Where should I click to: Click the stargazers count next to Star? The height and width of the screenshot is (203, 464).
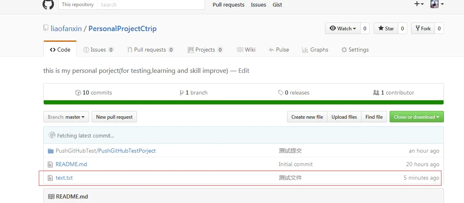402,29
